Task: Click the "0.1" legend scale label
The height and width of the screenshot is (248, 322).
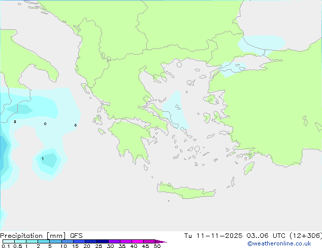Action: (x=6, y=246)
